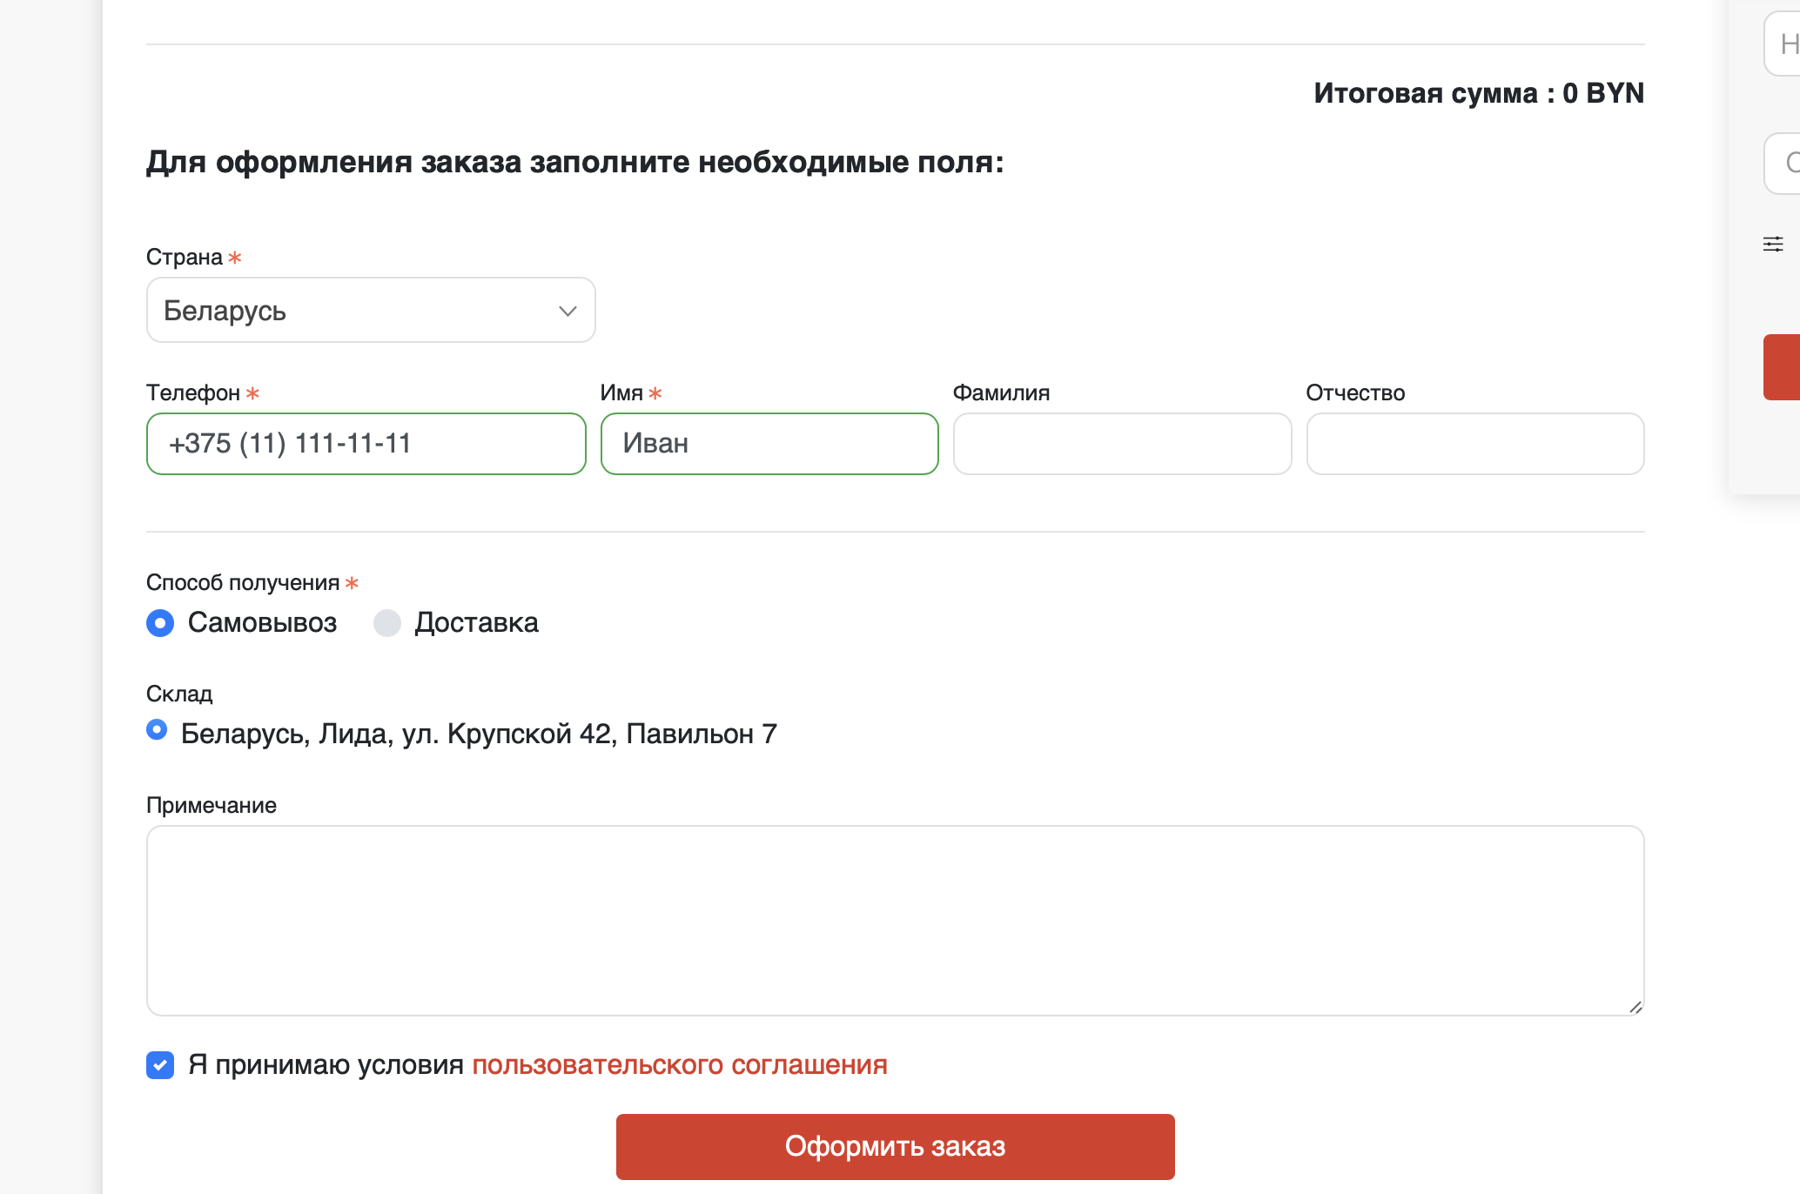Choose the Доставка radio option

(387, 623)
